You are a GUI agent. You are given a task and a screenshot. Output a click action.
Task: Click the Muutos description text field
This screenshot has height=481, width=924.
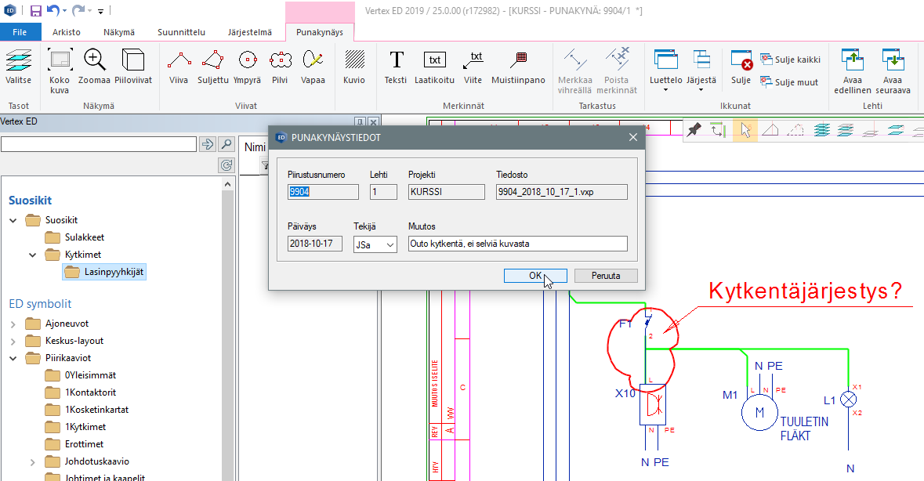517,244
